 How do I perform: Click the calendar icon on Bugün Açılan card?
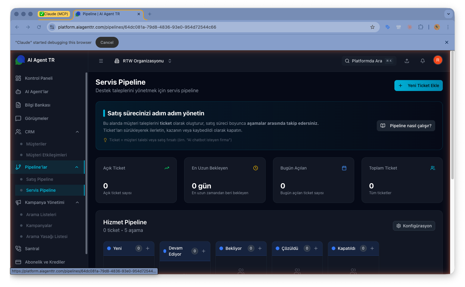click(344, 168)
